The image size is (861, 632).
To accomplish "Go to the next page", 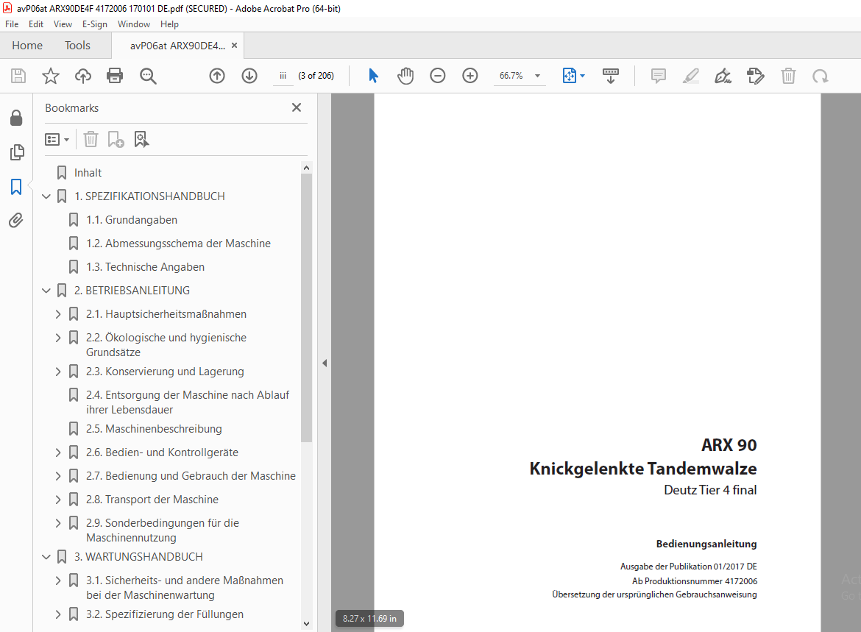I will pos(249,76).
